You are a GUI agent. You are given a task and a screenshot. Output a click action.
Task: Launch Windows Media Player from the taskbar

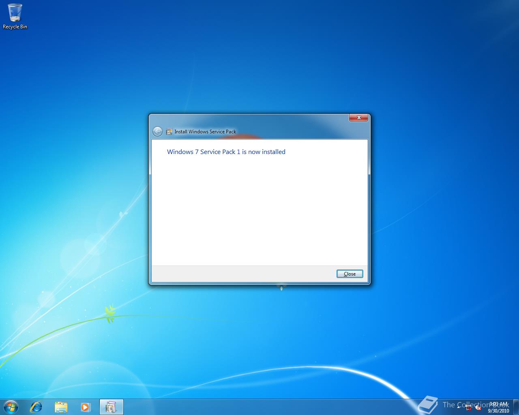pyautogui.click(x=86, y=407)
